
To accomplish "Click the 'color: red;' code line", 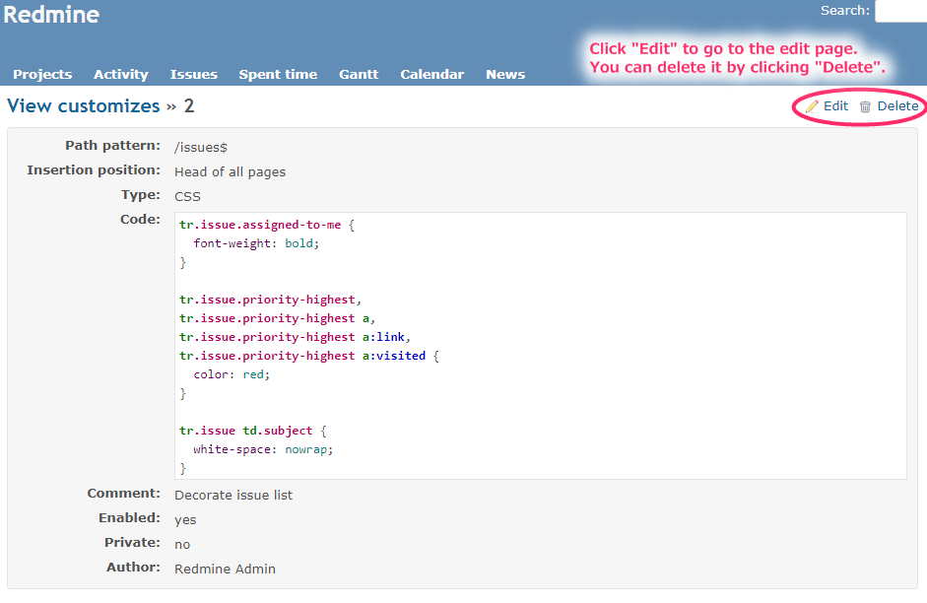I will point(232,374).
